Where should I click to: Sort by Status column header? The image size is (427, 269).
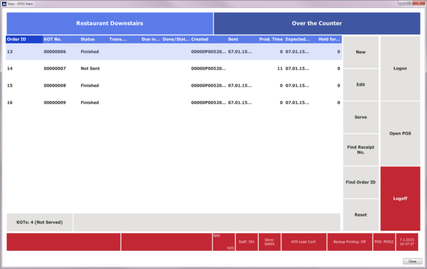[x=88, y=39]
